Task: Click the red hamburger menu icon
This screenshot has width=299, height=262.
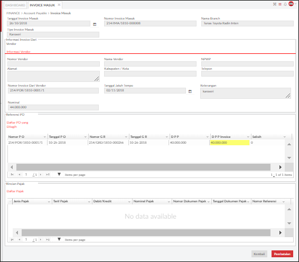Action: tap(280, 4)
